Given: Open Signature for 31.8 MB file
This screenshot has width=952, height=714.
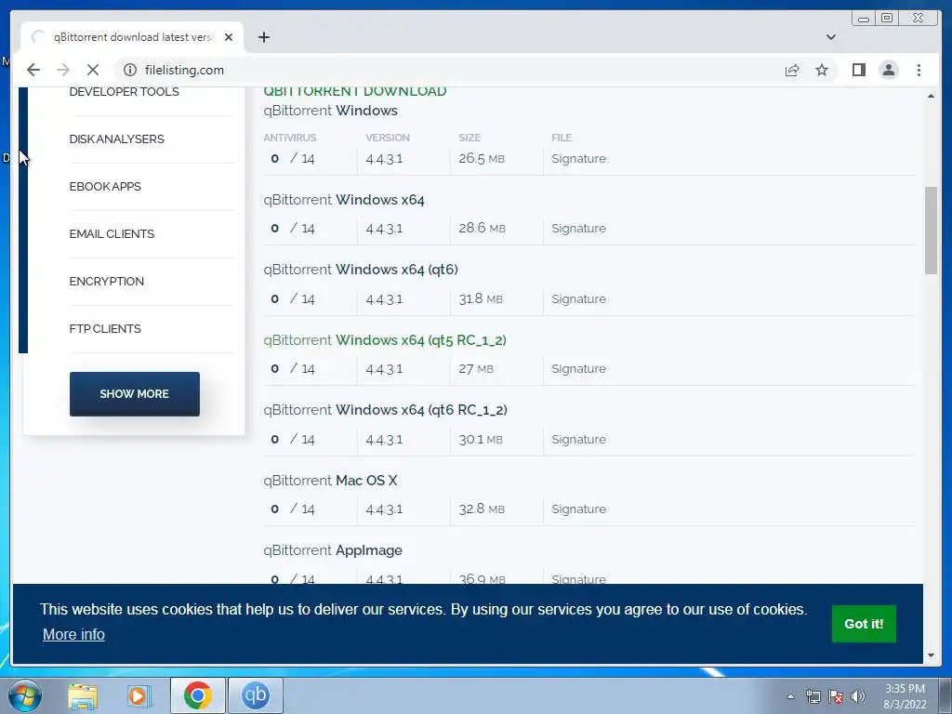Looking at the screenshot, I should tap(578, 298).
